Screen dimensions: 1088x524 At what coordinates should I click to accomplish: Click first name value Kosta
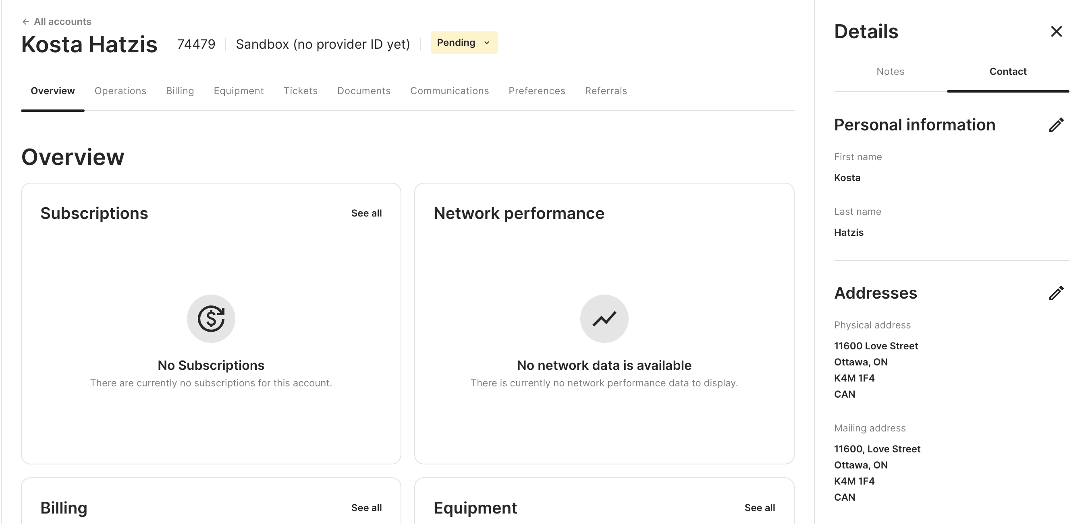tap(847, 177)
